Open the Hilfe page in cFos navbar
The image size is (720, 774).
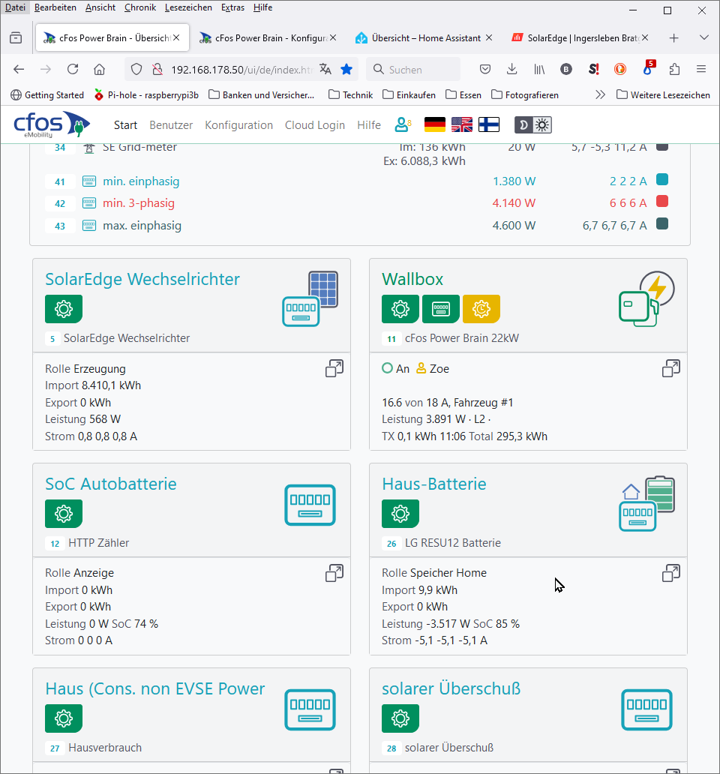[x=369, y=125]
